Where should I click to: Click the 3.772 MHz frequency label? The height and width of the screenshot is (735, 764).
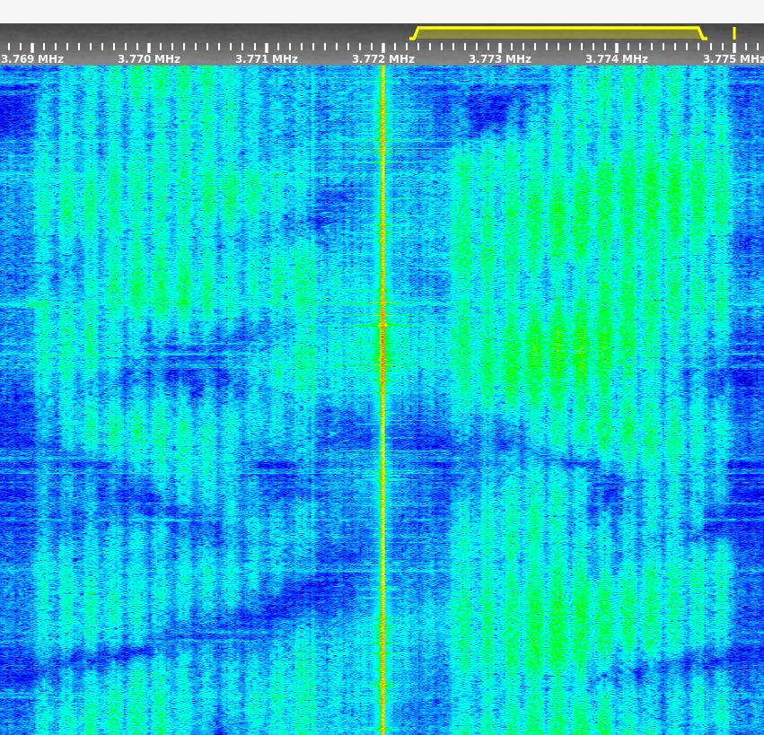pos(383,59)
